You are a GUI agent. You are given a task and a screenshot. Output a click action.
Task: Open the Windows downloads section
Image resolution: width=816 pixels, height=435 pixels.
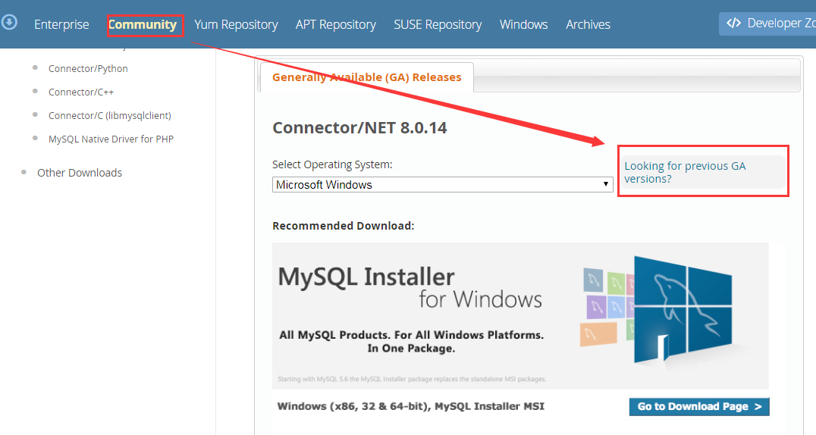pyautogui.click(x=523, y=24)
